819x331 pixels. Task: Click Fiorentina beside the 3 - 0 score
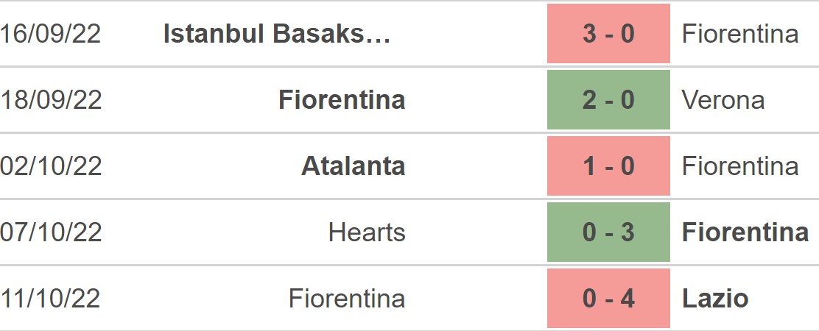(x=740, y=34)
